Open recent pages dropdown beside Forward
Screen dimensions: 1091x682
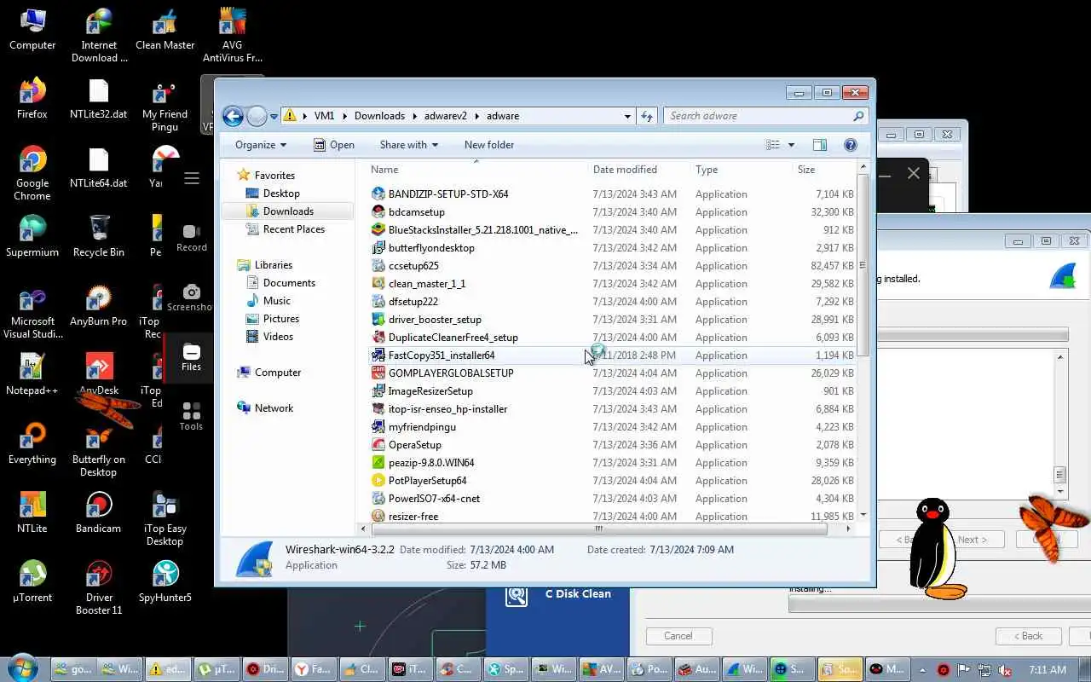(x=274, y=116)
